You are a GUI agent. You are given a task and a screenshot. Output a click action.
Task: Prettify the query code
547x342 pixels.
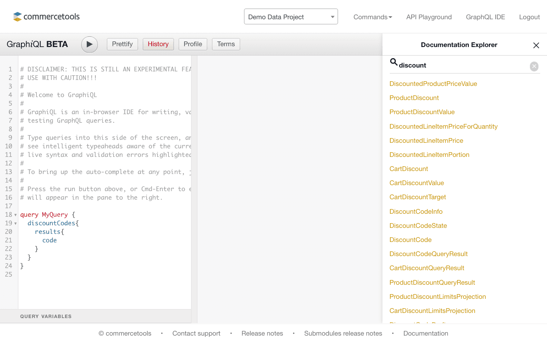tap(122, 44)
